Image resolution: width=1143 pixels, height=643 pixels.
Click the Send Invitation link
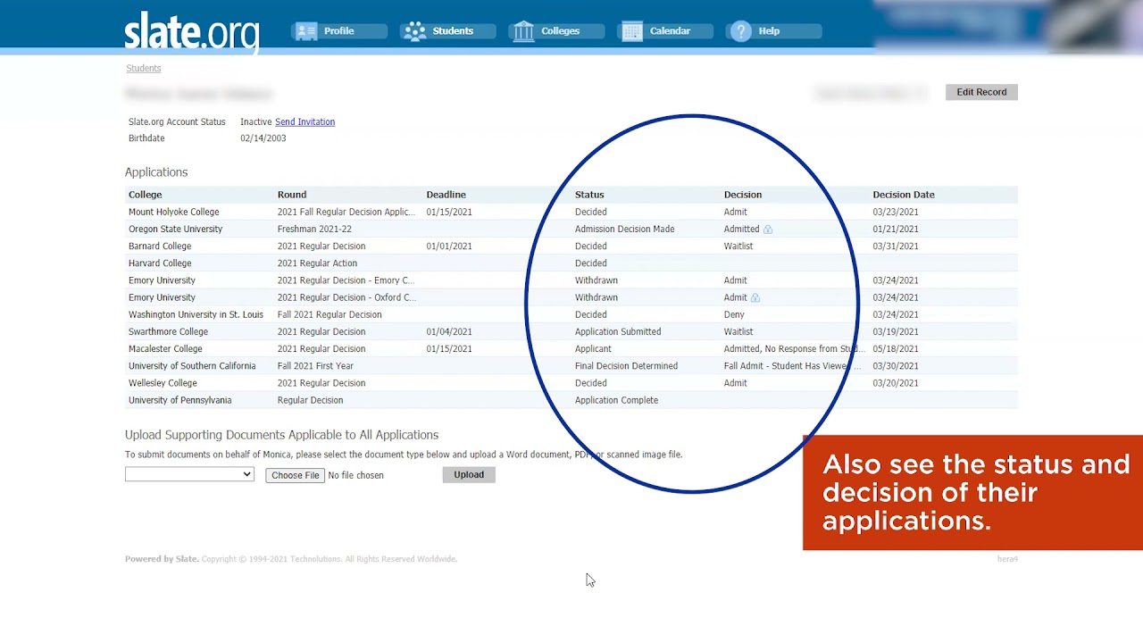click(305, 121)
